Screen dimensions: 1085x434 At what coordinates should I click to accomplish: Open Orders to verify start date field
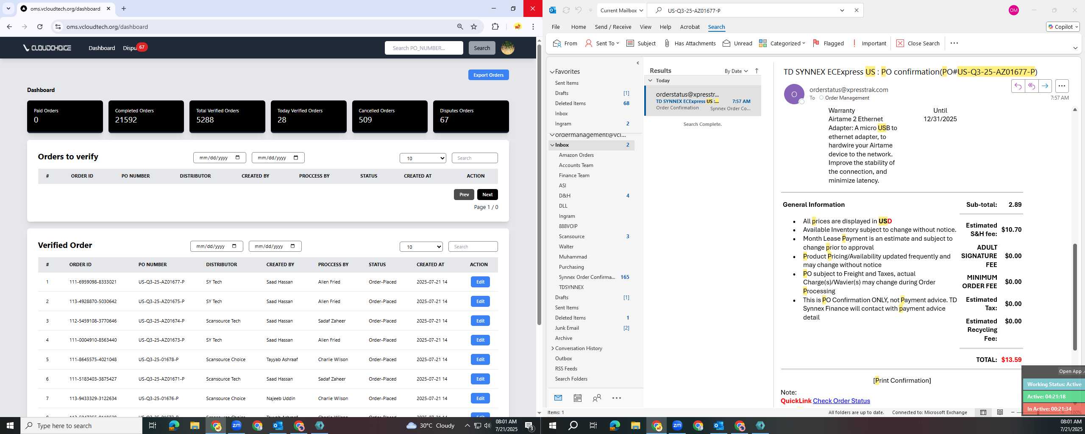pyautogui.click(x=220, y=158)
